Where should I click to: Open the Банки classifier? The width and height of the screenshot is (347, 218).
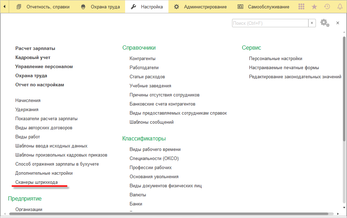pos(136,204)
